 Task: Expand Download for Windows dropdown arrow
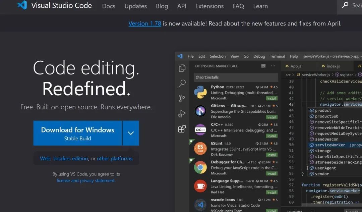coord(131,133)
